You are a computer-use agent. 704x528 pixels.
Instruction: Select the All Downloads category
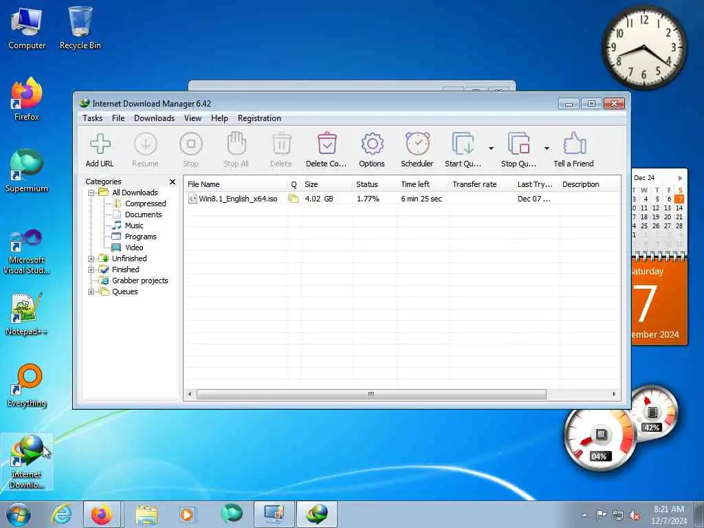[135, 192]
